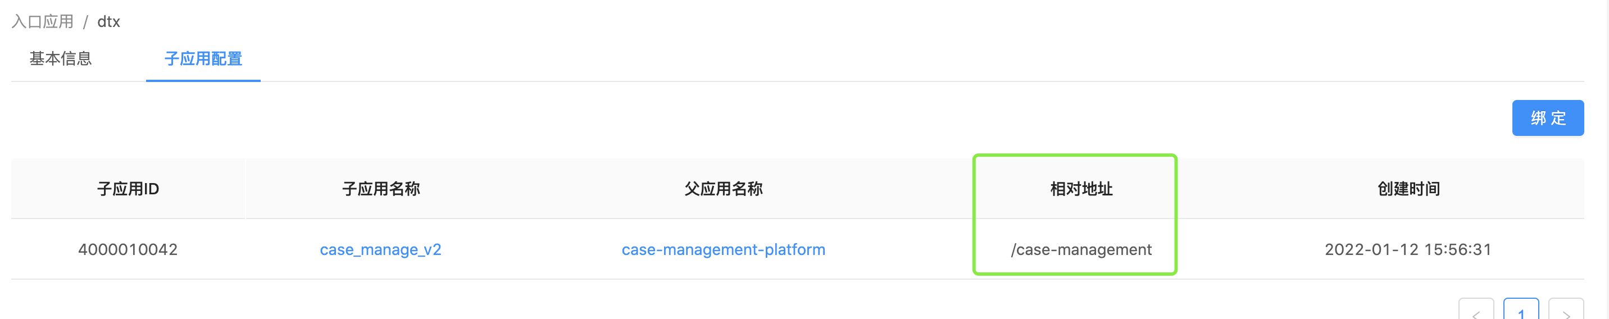Open the case-management-platform parent app link
1609x319 pixels.
click(x=723, y=250)
